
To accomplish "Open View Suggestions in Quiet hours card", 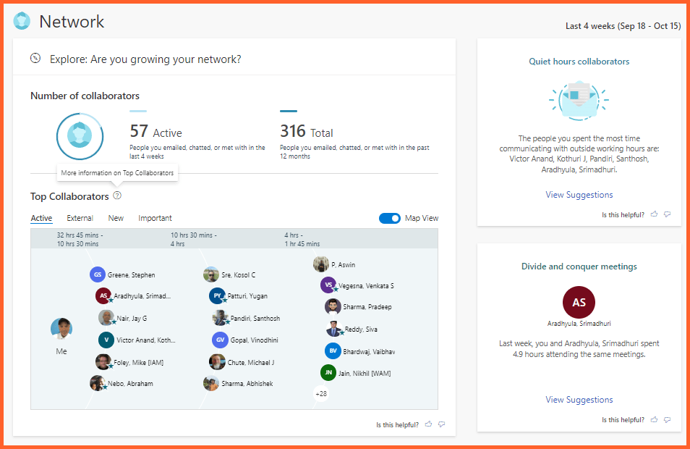I will pos(579,195).
